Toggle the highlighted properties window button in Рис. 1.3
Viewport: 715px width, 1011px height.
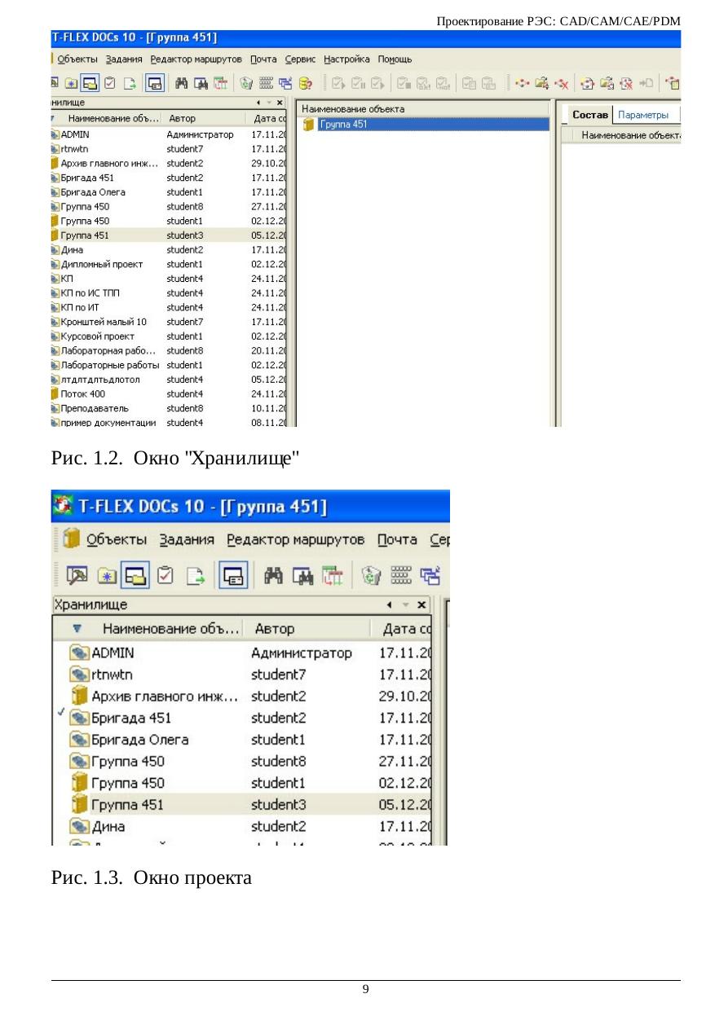coord(232,576)
